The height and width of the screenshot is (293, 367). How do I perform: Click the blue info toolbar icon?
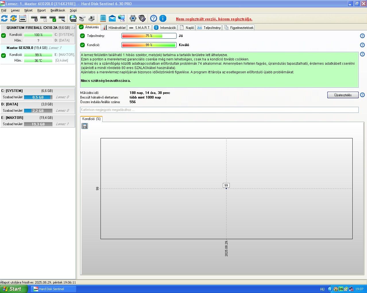coord(163,18)
